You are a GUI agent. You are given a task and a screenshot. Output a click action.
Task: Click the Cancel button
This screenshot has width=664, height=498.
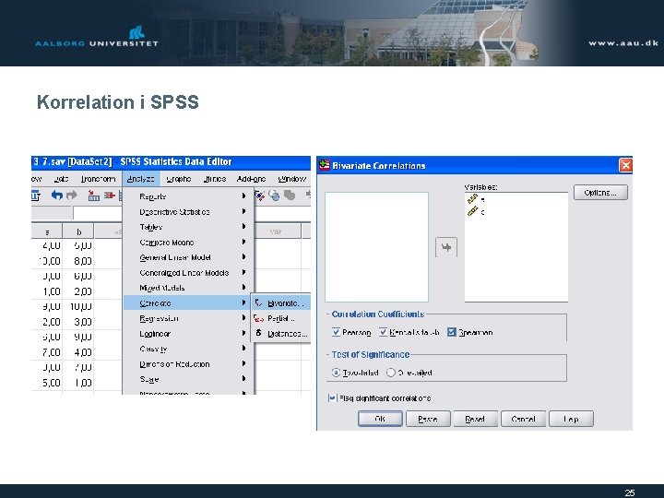click(x=523, y=419)
